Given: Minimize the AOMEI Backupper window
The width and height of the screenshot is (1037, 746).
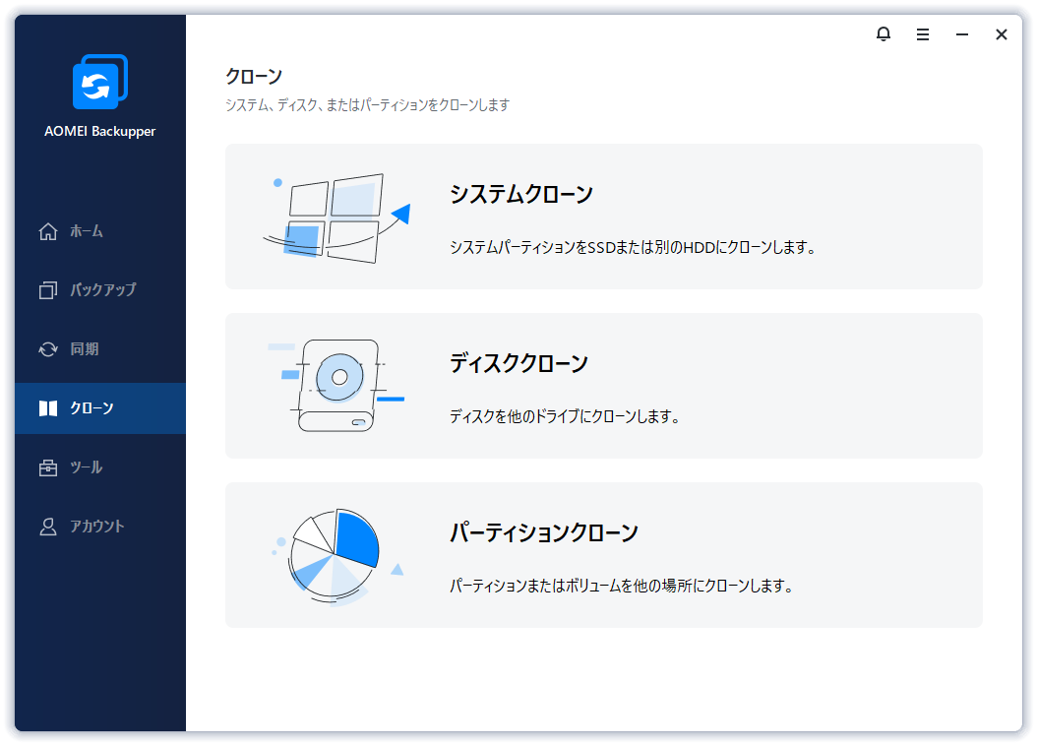Looking at the screenshot, I should pyautogui.click(x=961, y=34).
